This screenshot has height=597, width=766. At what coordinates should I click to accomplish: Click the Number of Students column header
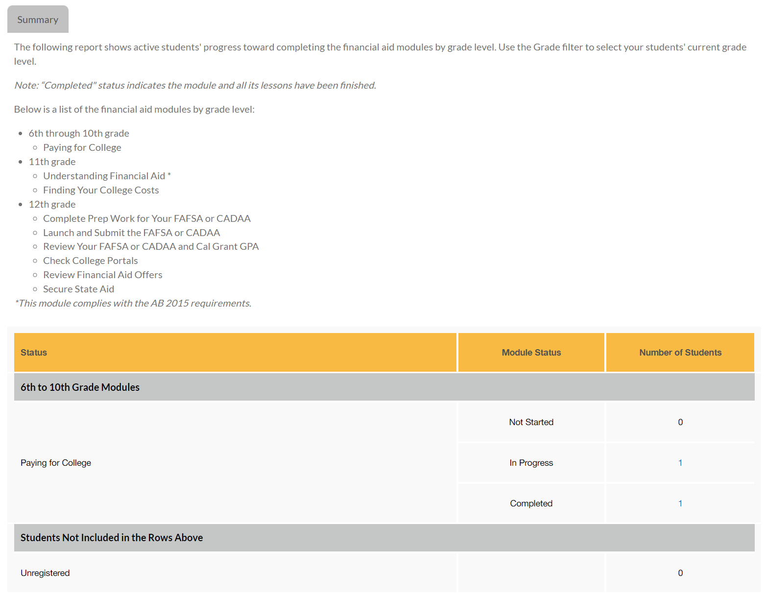point(680,352)
